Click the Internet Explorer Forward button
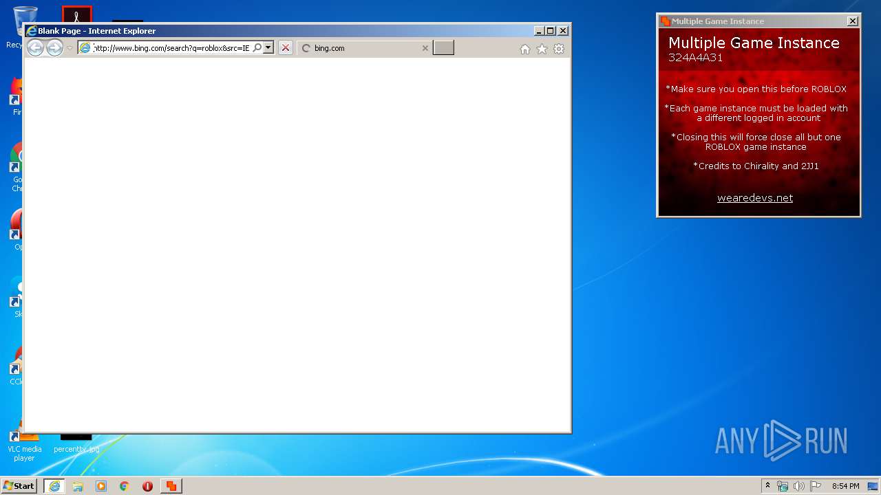The image size is (881, 495). pos(54,47)
